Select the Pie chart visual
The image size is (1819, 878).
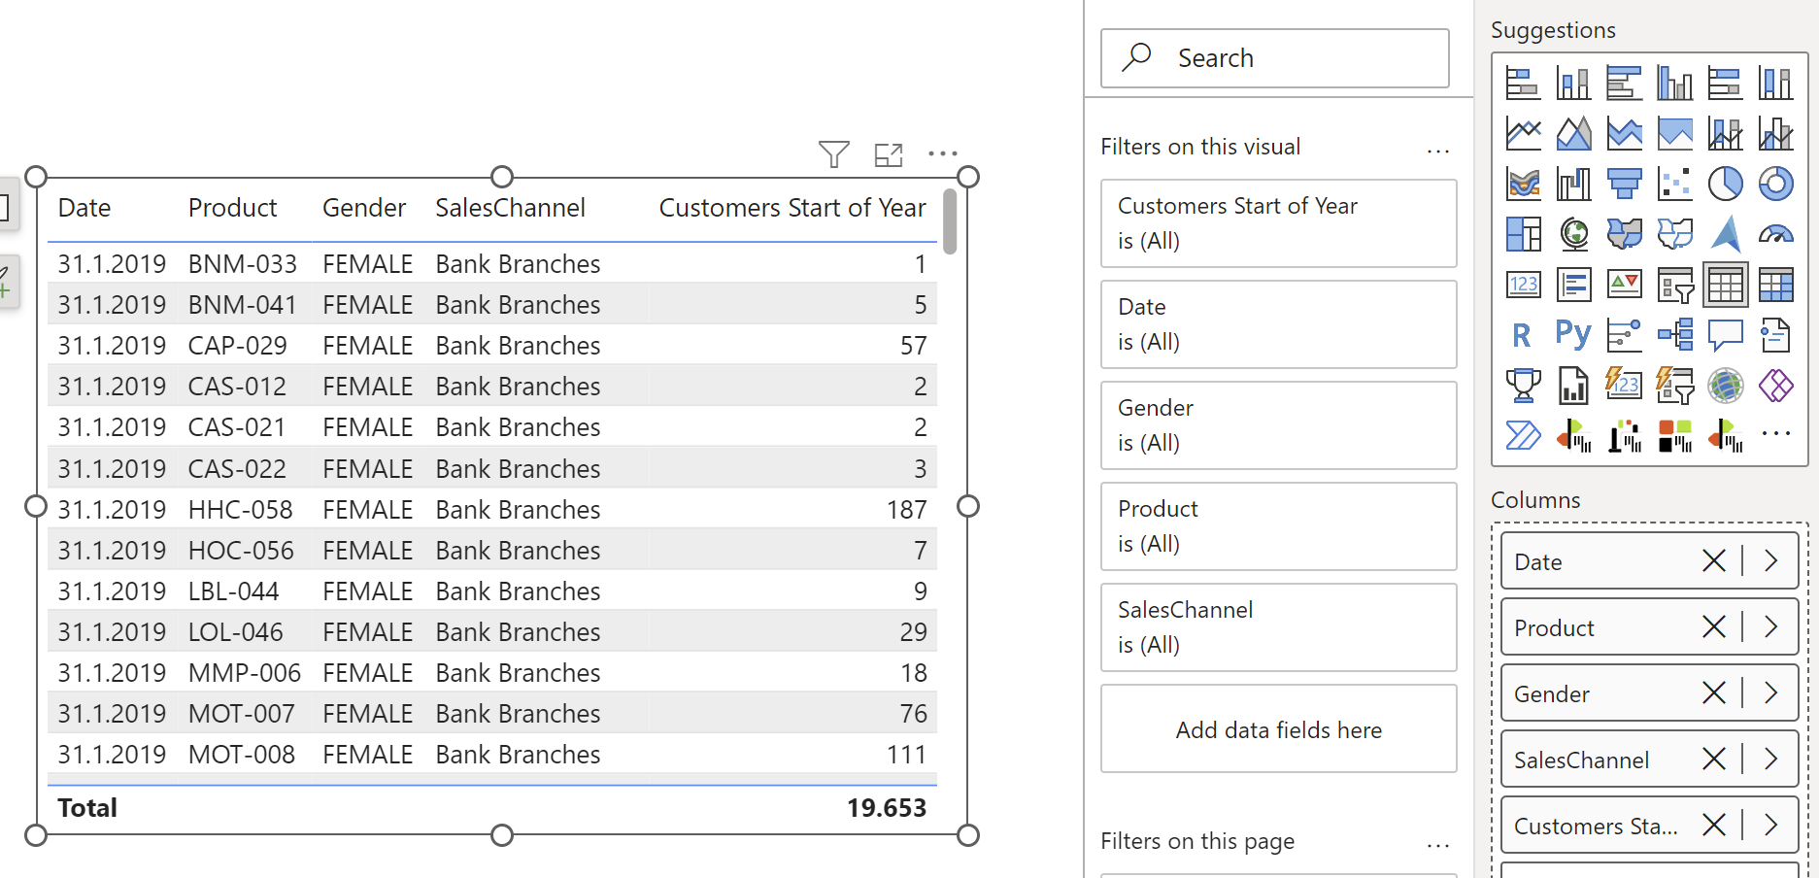point(1726,184)
